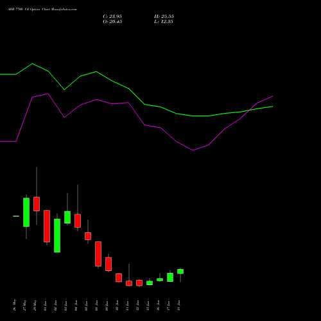
Task: Click the chart title text at top left
Action: click(42, 10)
